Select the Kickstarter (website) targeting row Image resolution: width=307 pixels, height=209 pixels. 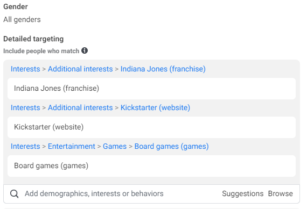(151, 127)
